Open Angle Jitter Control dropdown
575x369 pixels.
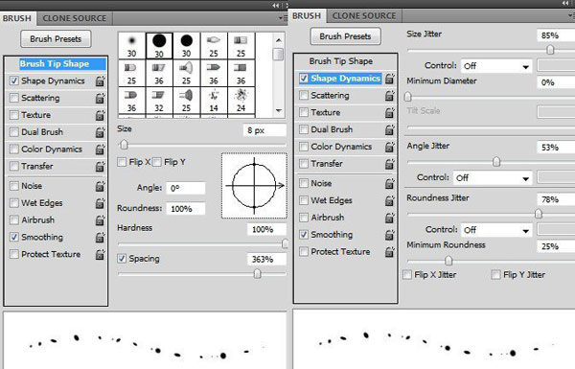[x=493, y=178]
